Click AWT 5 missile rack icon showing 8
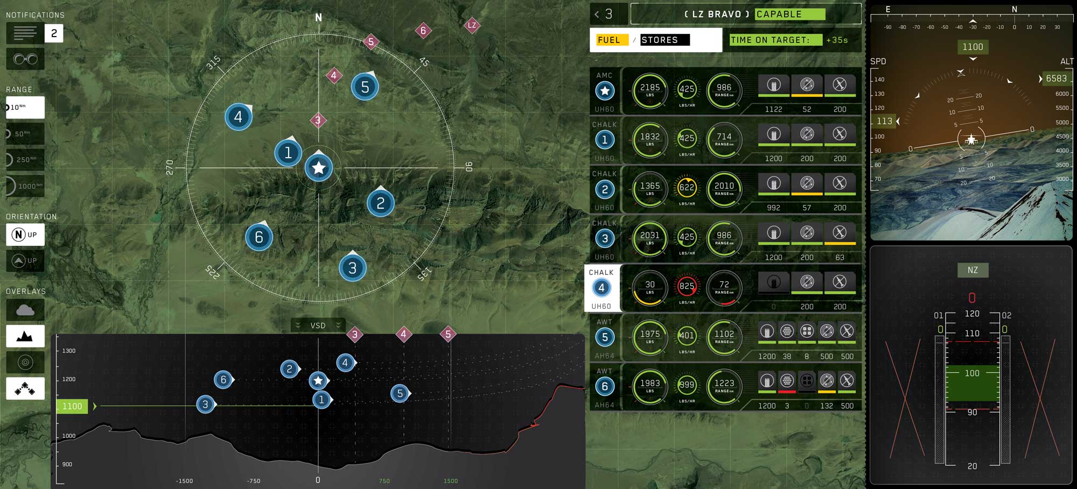Viewport: 1077px width, 489px height. pos(807,332)
